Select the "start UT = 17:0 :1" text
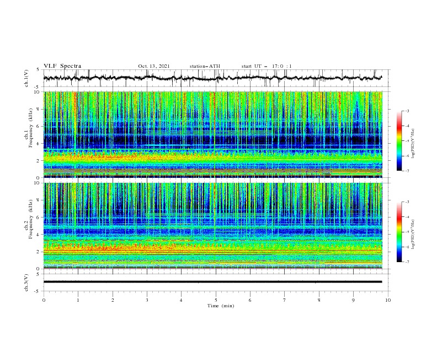The height and width of the screenshot is (337, 437). 267,66
